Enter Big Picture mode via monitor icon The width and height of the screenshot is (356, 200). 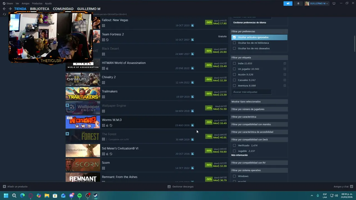tap(334, 3)
